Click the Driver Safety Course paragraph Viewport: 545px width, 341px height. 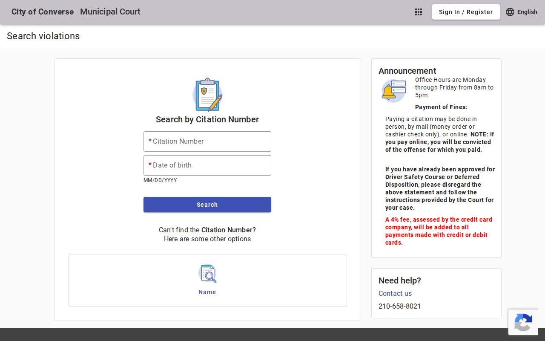click(440, 188)
